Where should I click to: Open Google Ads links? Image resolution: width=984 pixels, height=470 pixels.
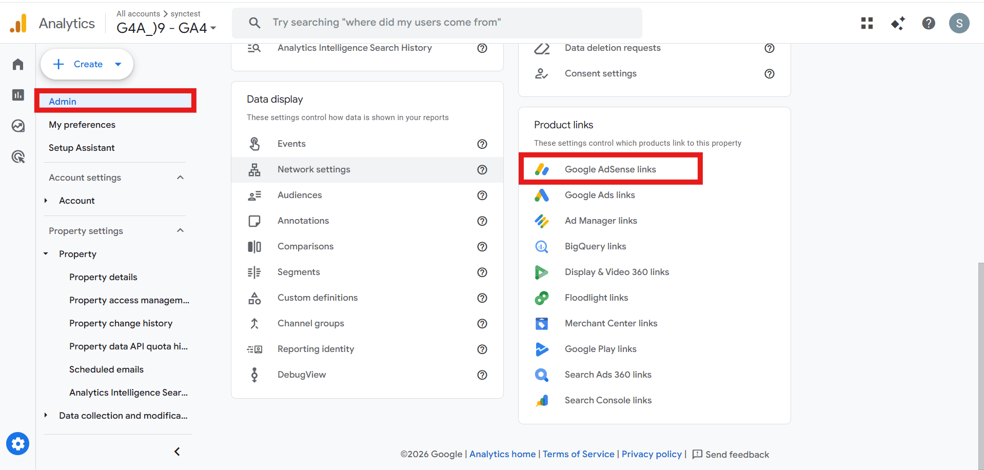click(x=600, y=195)
